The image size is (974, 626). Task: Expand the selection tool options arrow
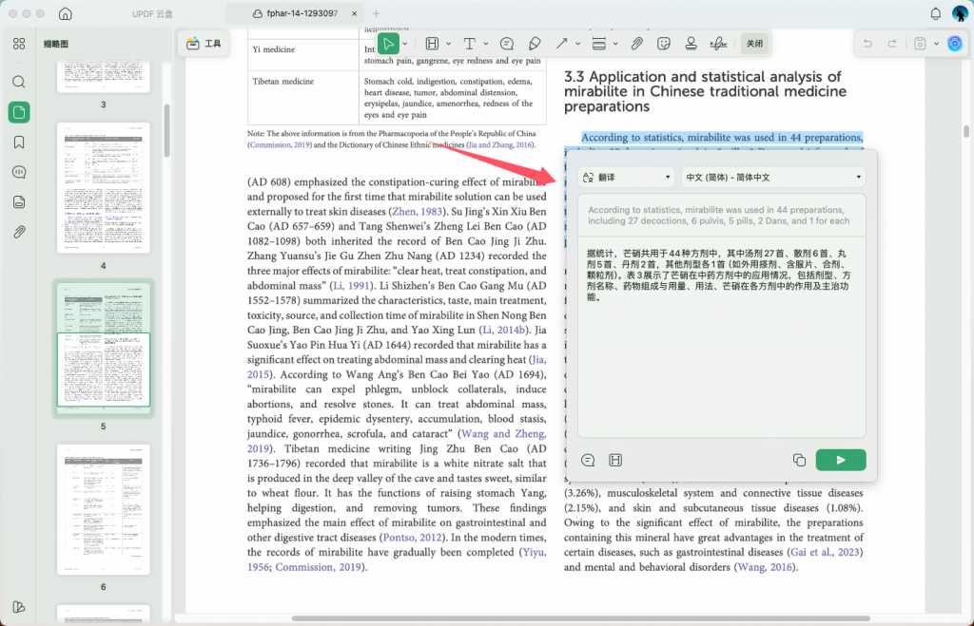[x=405, y=44]
